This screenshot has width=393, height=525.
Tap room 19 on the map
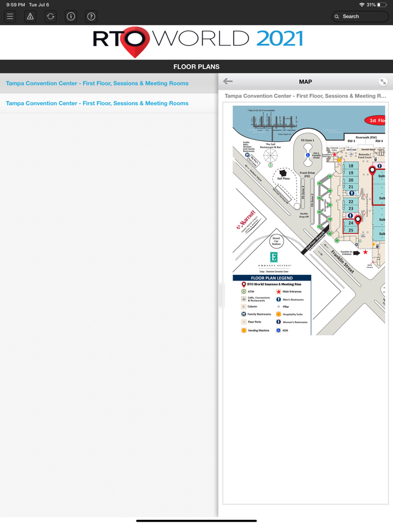click(351, 173)
